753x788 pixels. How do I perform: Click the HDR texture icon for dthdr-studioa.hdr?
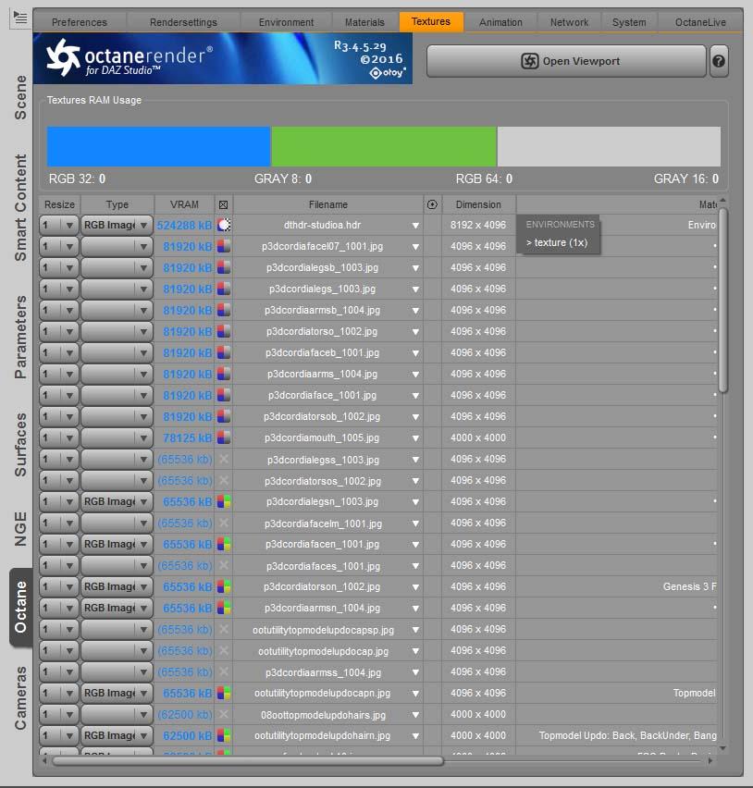pos(224,225)
